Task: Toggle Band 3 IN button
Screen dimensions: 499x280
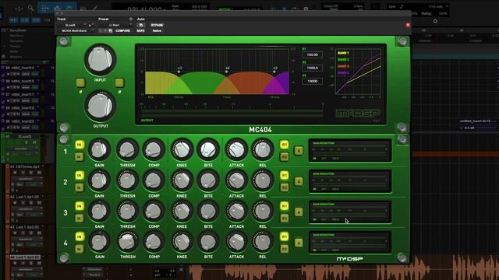Action: coord(80,206)
